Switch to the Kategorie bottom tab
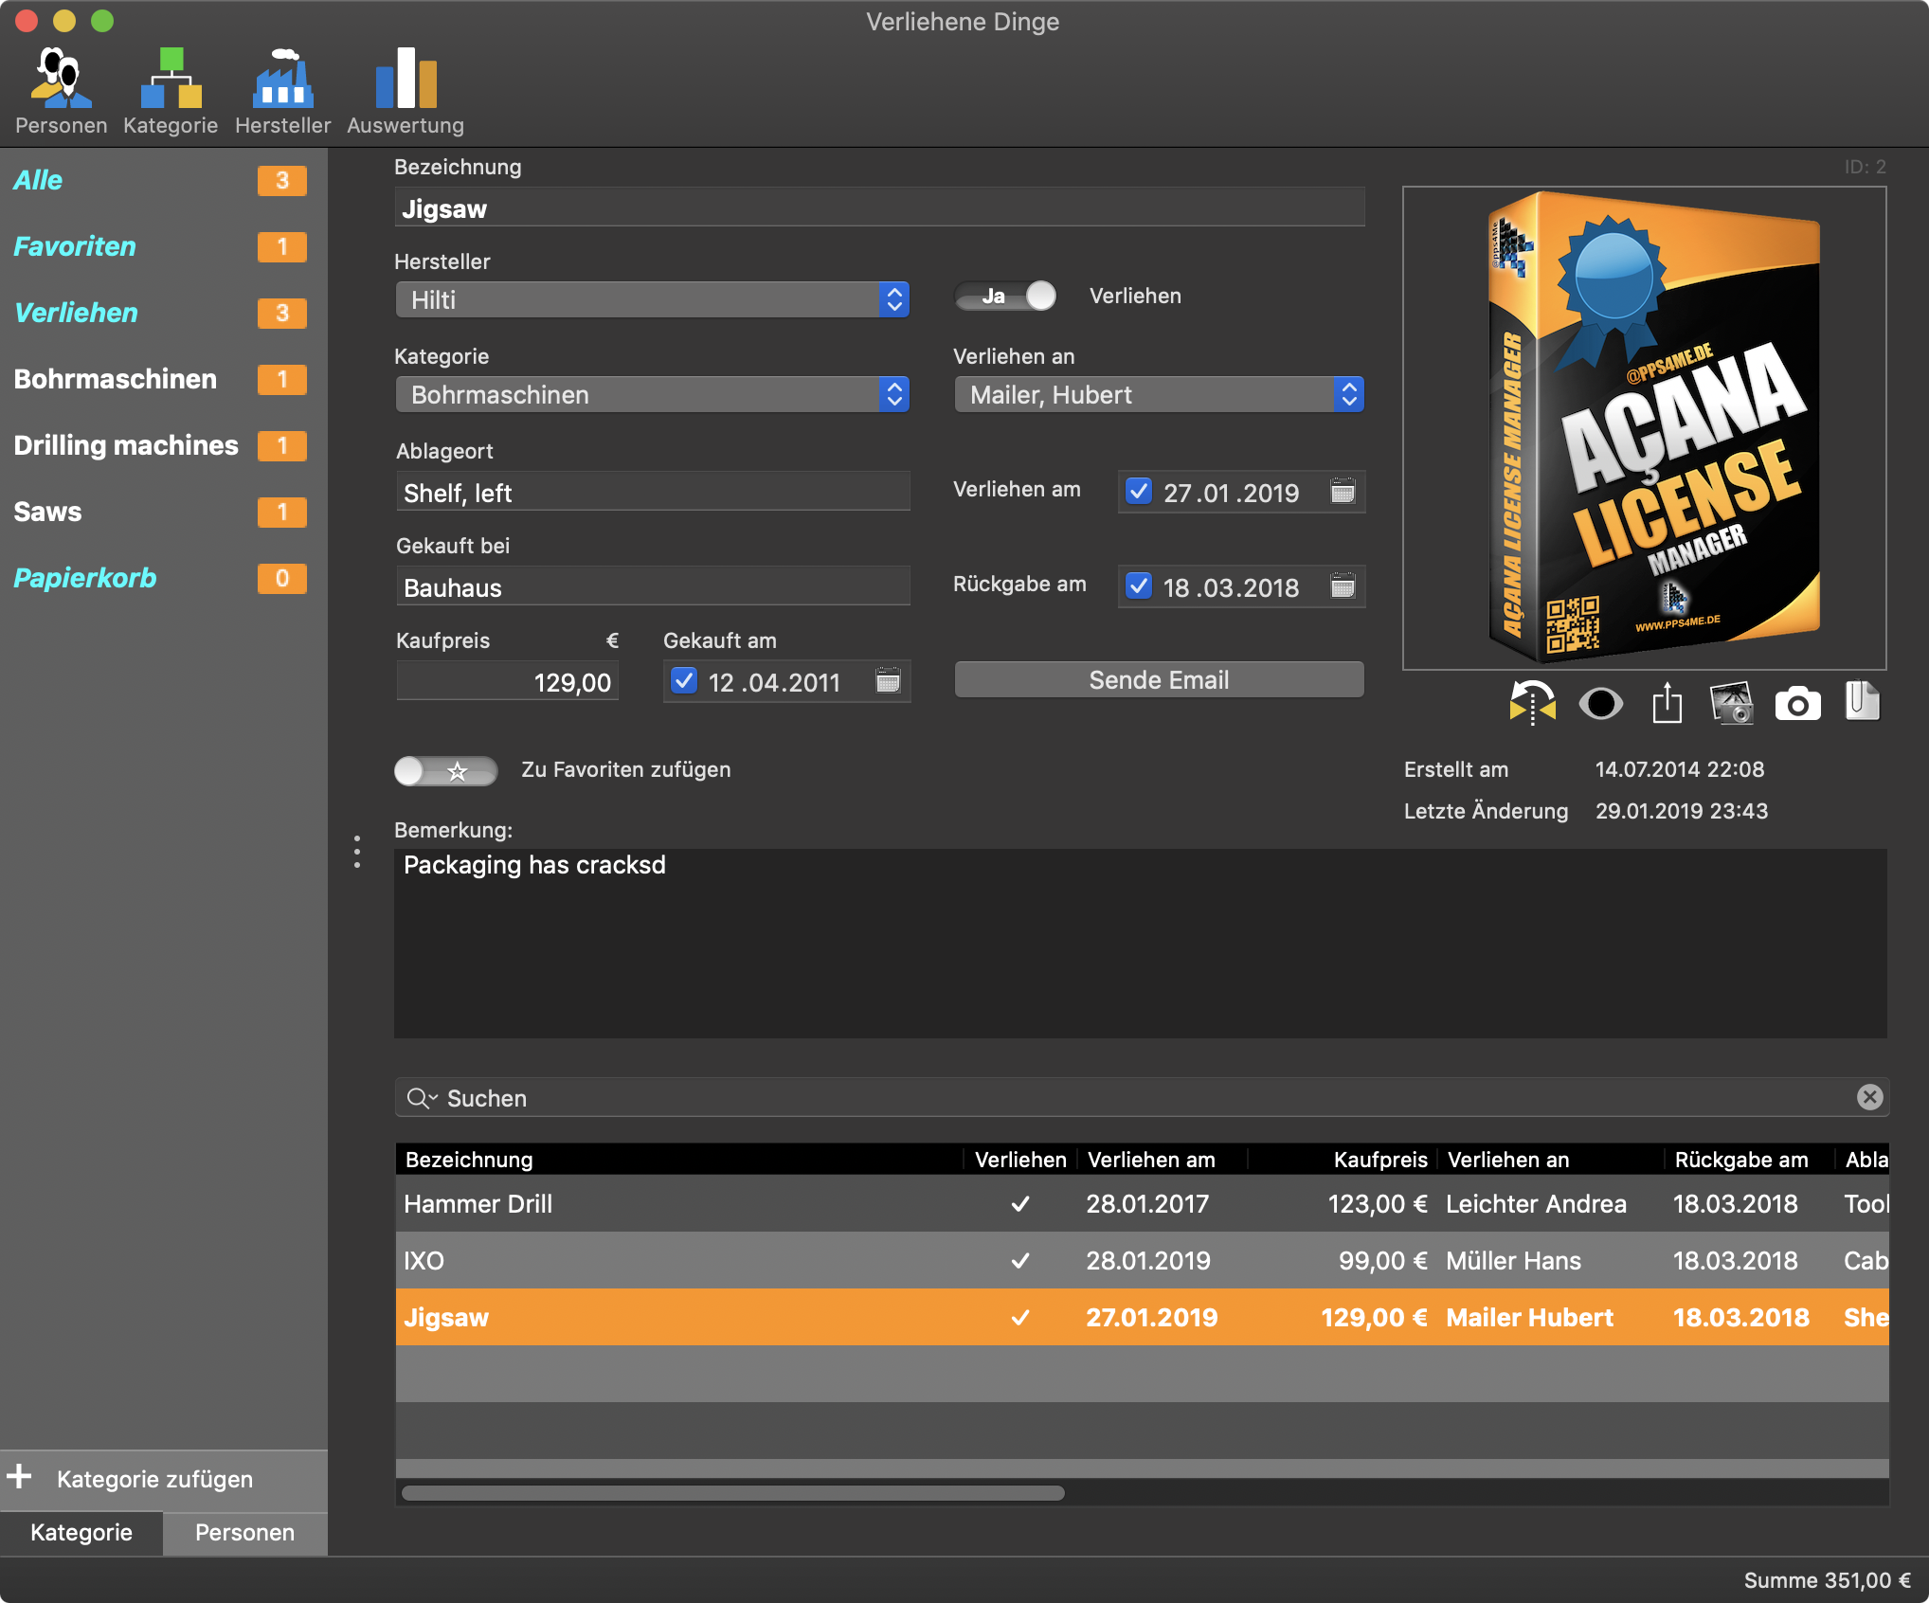Screen dimensions: 1929x1603 [81, 1532]
